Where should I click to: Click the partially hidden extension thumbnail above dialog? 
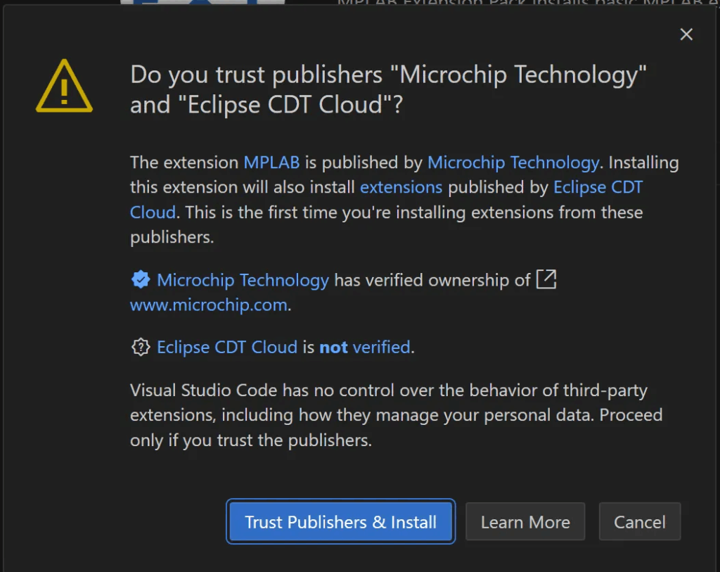[202, 4]
